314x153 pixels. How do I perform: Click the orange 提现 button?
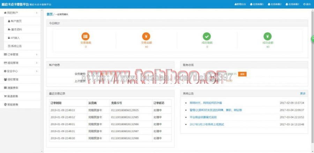pos(242,74)
